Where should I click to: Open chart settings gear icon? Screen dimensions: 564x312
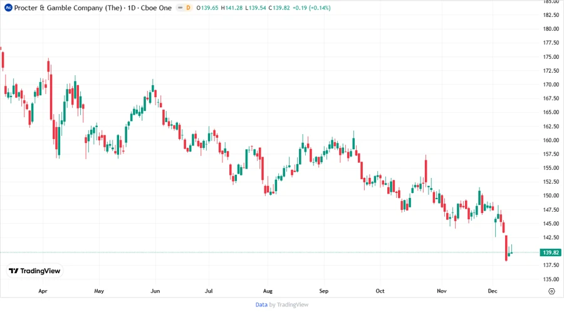pyautogui.click(x=551, y=291)
